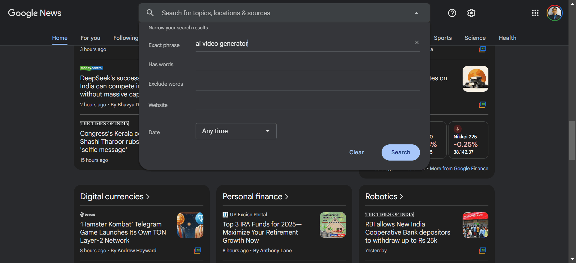Expand the Personal finance chevron
Image resolution: width=576 pixels, height=263 pixels.
286,197
